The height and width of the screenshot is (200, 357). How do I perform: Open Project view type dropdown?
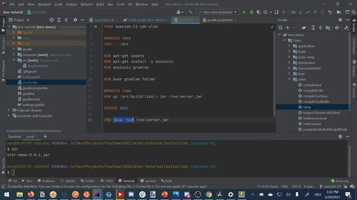(x=19, y=20)
